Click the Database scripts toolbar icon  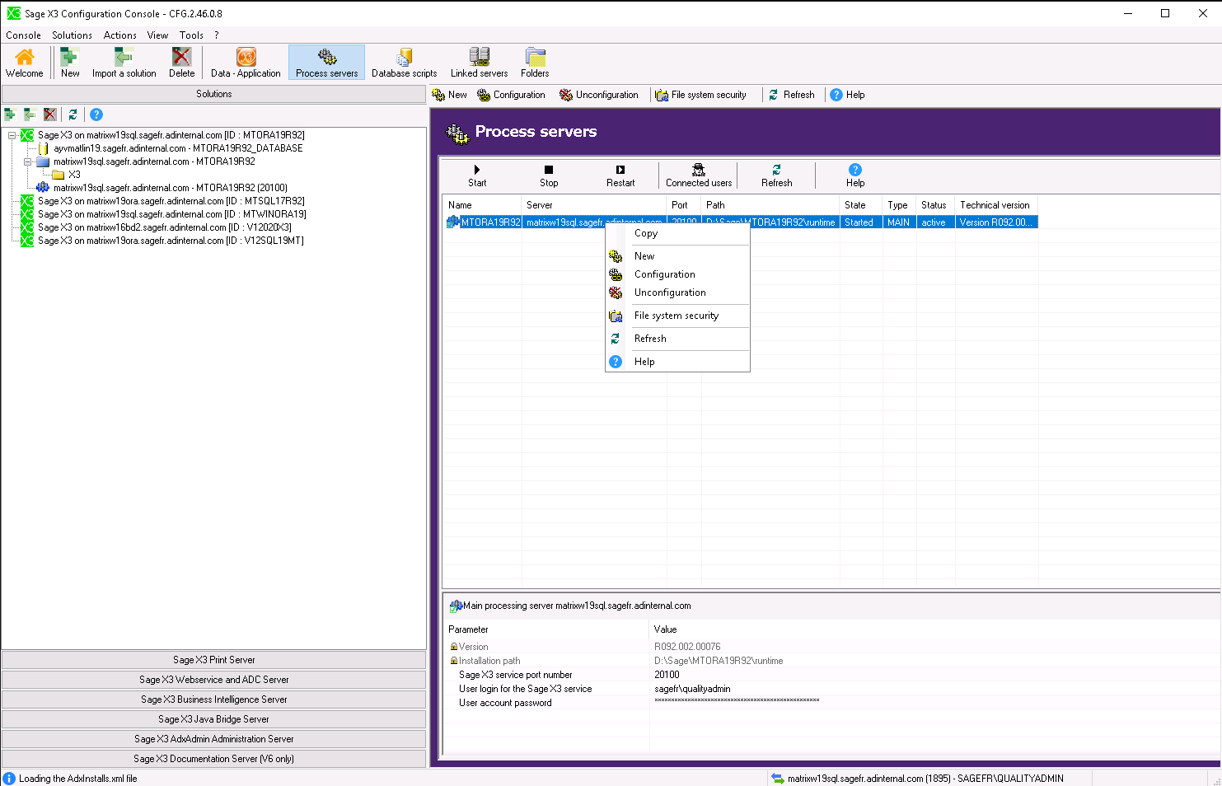pos(404,63)
